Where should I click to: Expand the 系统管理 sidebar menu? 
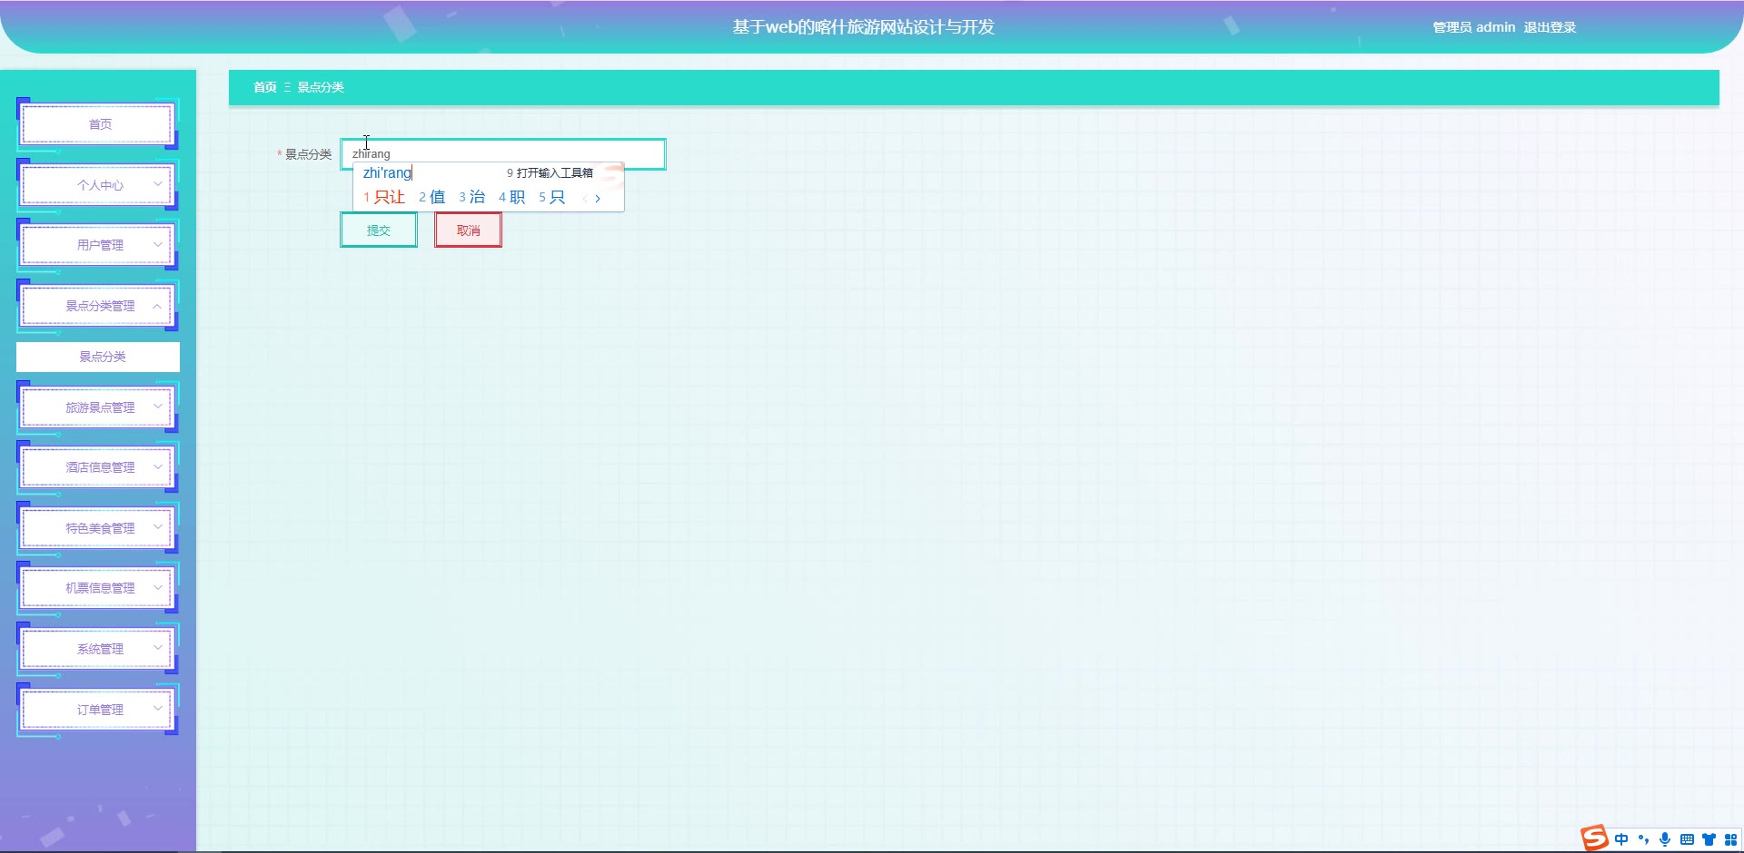(x=98, y=649)
